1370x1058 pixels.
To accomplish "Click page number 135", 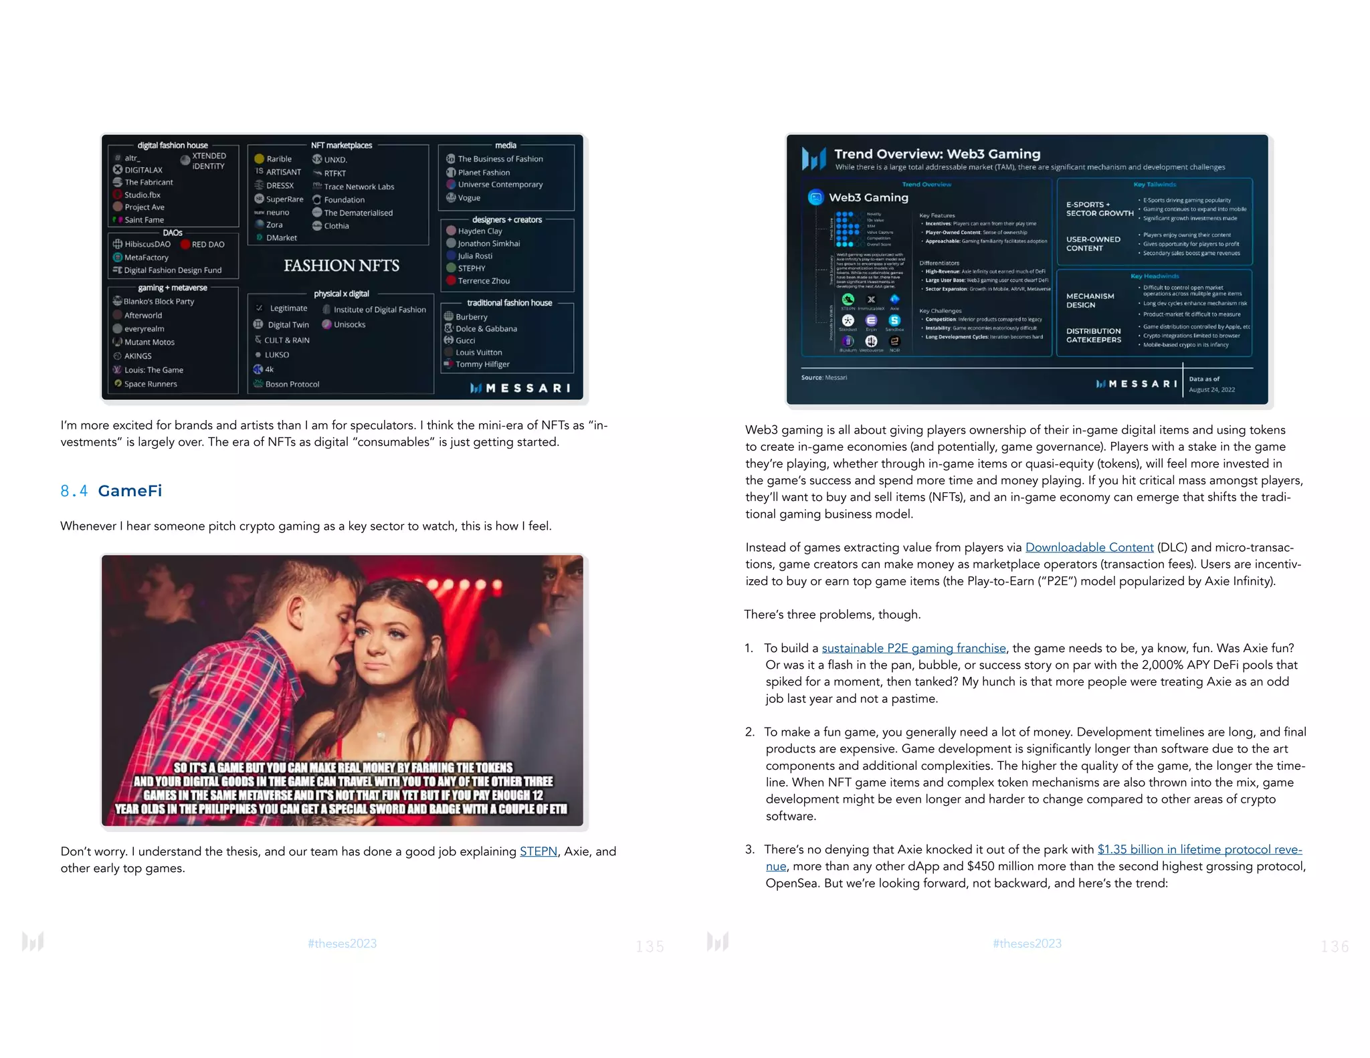I will [x=650, y=946].
